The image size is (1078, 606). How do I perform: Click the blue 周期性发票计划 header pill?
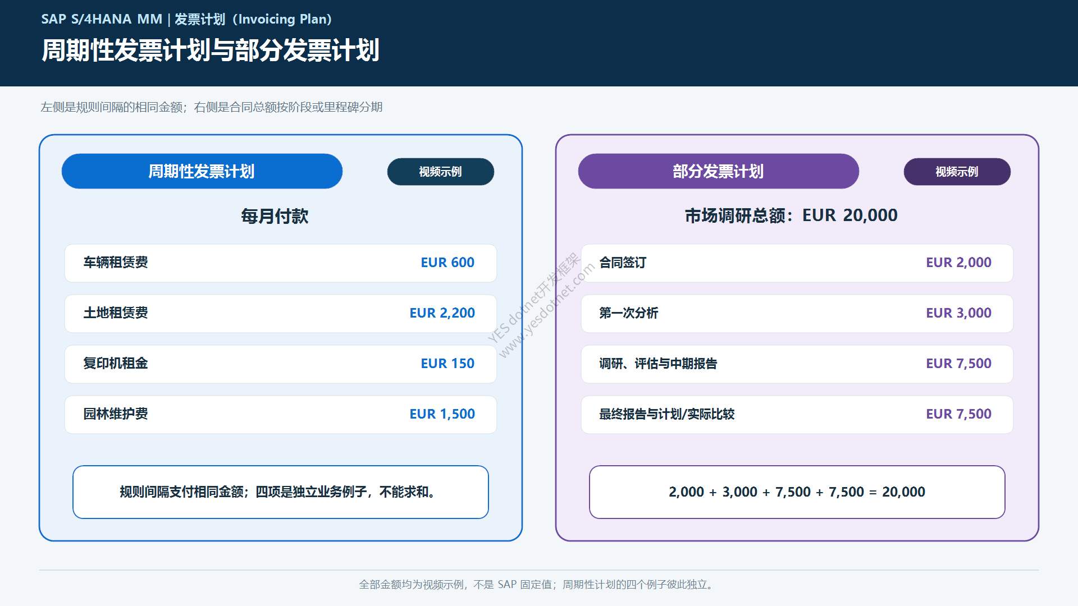click(202, 171)
